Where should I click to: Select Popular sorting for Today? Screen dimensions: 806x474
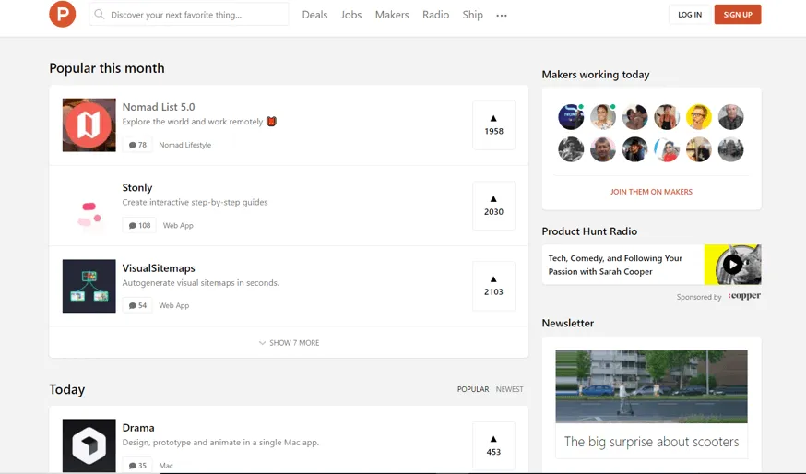click(473, 389)
